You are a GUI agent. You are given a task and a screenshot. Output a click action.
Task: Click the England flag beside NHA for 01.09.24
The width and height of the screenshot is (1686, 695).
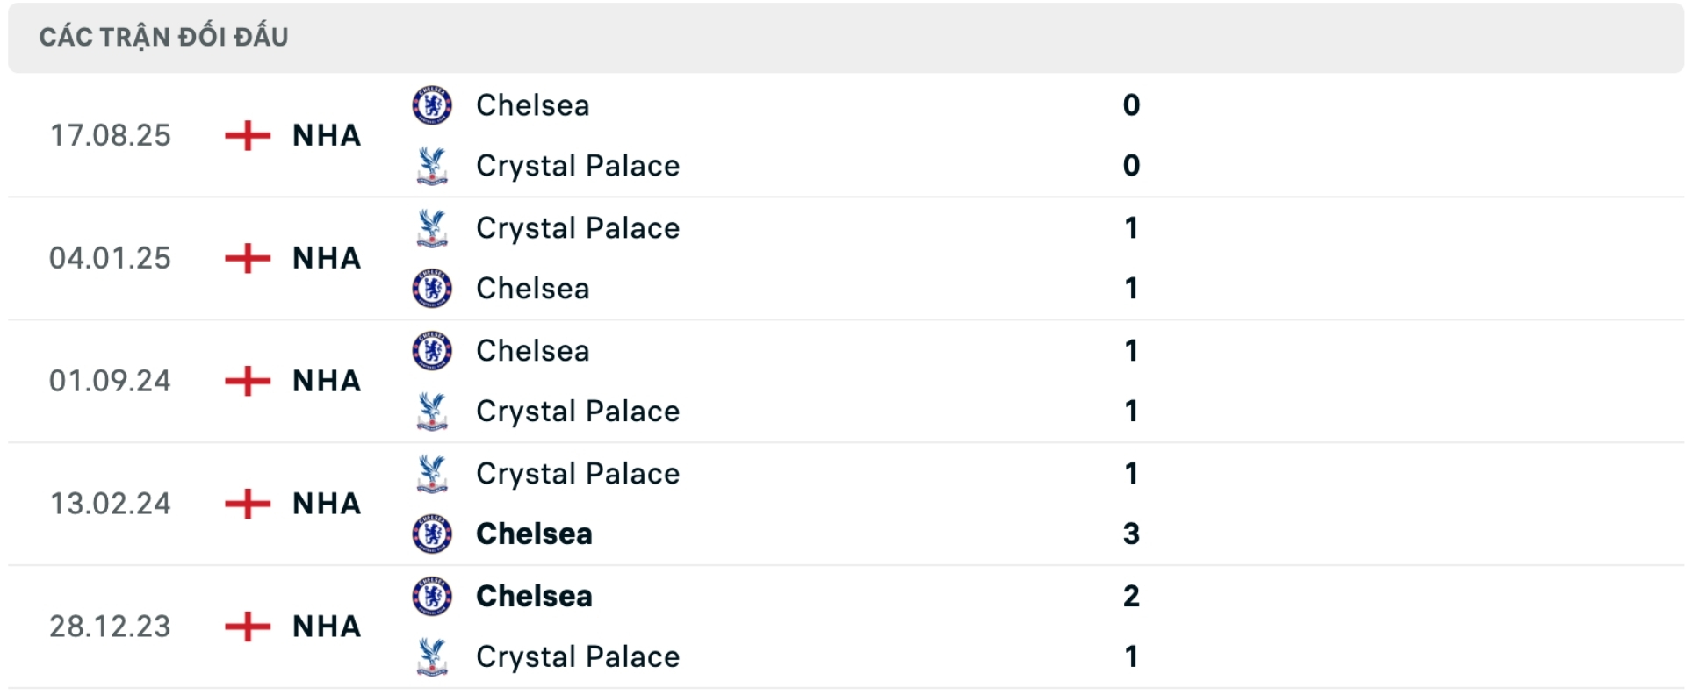pyautogui.click(x=249, y=381)
